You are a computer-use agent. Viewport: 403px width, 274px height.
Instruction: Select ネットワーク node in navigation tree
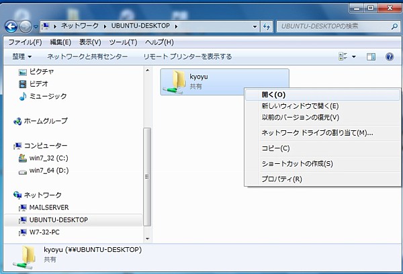tap(43, 195)
